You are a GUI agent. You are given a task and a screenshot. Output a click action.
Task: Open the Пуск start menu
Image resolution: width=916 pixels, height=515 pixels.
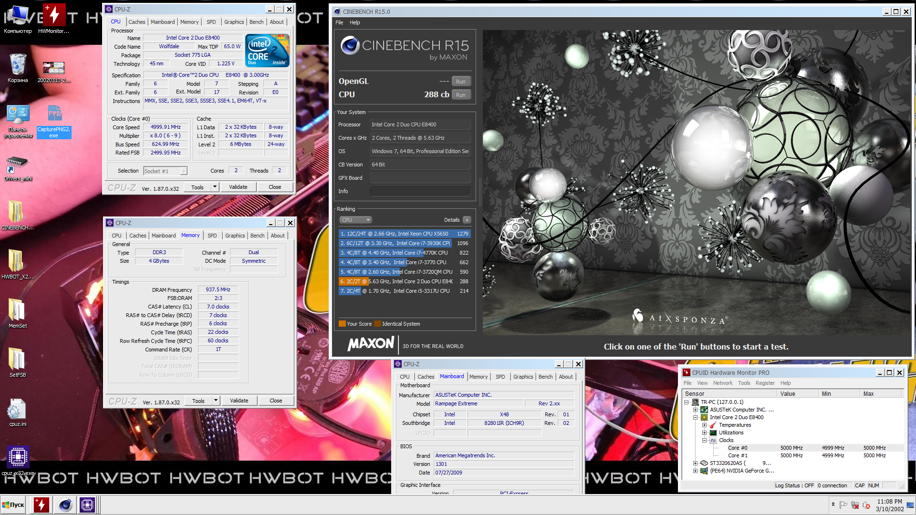pyautogui.click(x=14, y=505)
